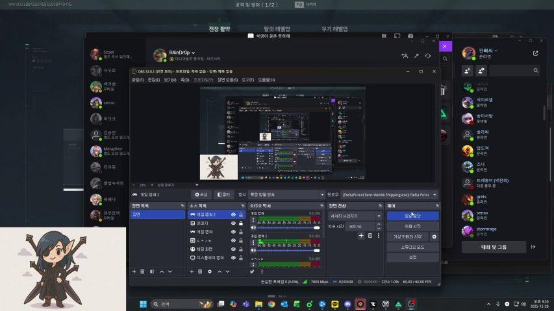Add a new scene with the plus icon
The width and height of the screenshot is (554, 311).
[134, 271]
